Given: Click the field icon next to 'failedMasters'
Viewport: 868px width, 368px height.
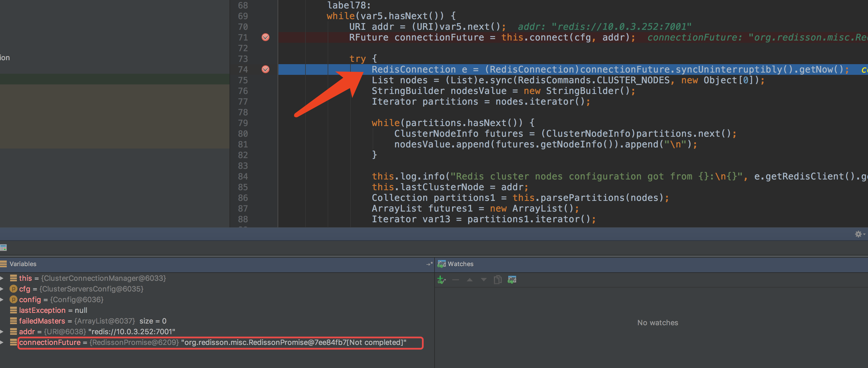Looking at the screenshot, I should 14,321.
